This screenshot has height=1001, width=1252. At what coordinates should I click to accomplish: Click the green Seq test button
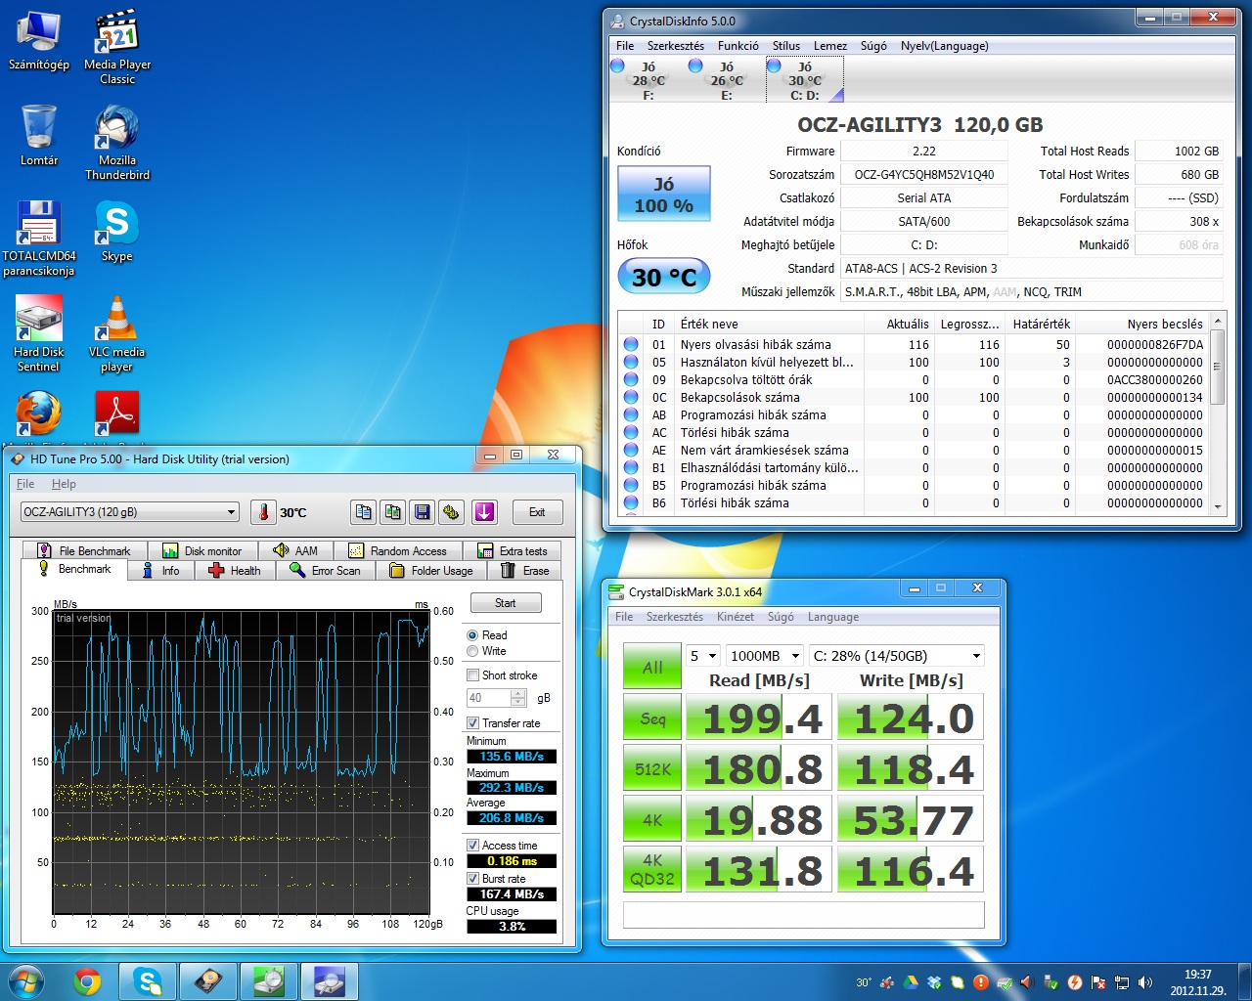(x=652, y=718)
